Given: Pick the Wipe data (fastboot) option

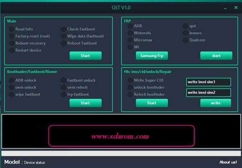Looking at the screenshot, I should point(64,36).
